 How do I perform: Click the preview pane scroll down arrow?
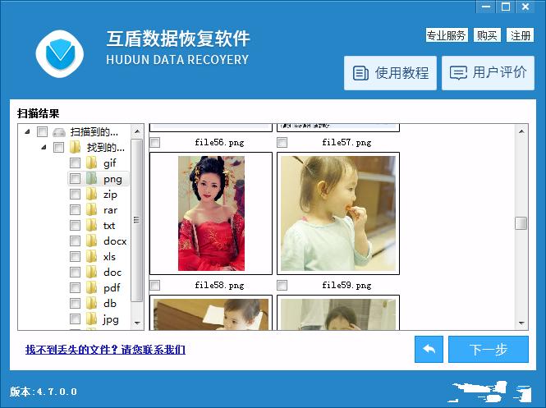tap(521, 323)
